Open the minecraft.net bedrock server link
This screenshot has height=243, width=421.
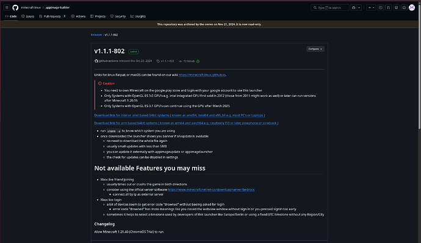(x=211, y=189)
